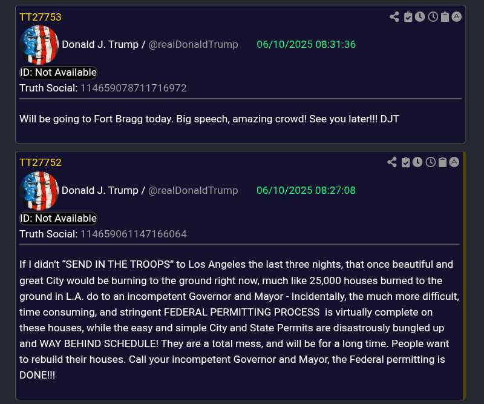Click clipboard-check icon on post TT27752
Image resolution: width=484 pixels, height=404 pixels.
tap(405, 162)
